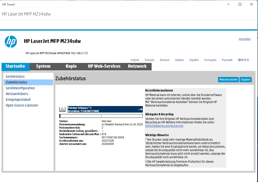Image resolution: width=258 pixels, height=182 pixels.
Task: Click the serial number 0017039728-5D04
Action: pos(113,137)
